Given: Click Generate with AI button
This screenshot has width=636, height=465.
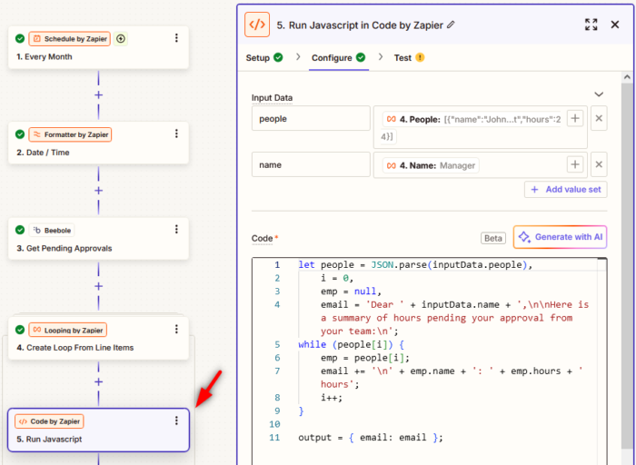Looking at the screenshot, I should (x=561, y=237).
